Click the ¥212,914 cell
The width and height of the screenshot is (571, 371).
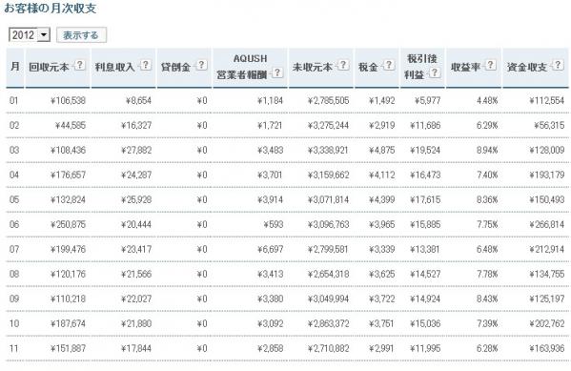pyautogui.click(x=546, y=249)
